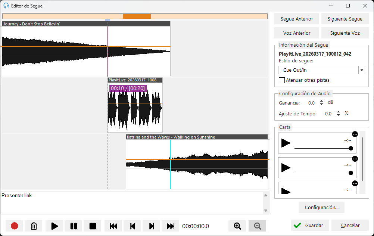Click the Editor de Segue headphone icon
The image size is (374, 236).
(x=6, y=6)
